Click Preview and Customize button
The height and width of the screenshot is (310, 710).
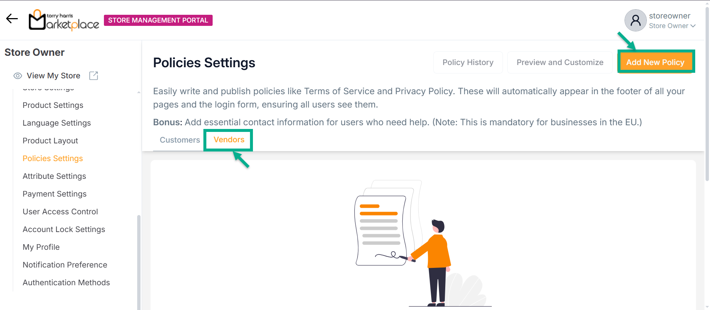(559, 62)
